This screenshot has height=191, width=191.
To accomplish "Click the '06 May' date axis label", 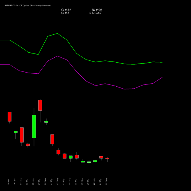I will pos(33,181).
